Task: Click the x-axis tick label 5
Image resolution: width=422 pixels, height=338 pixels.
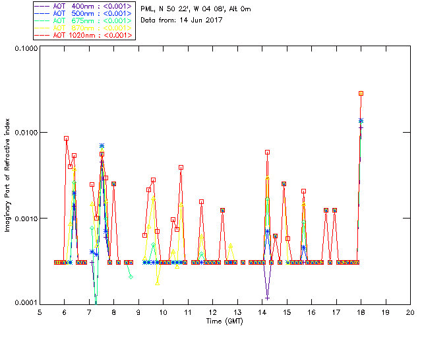Action: tap(40, 312)
